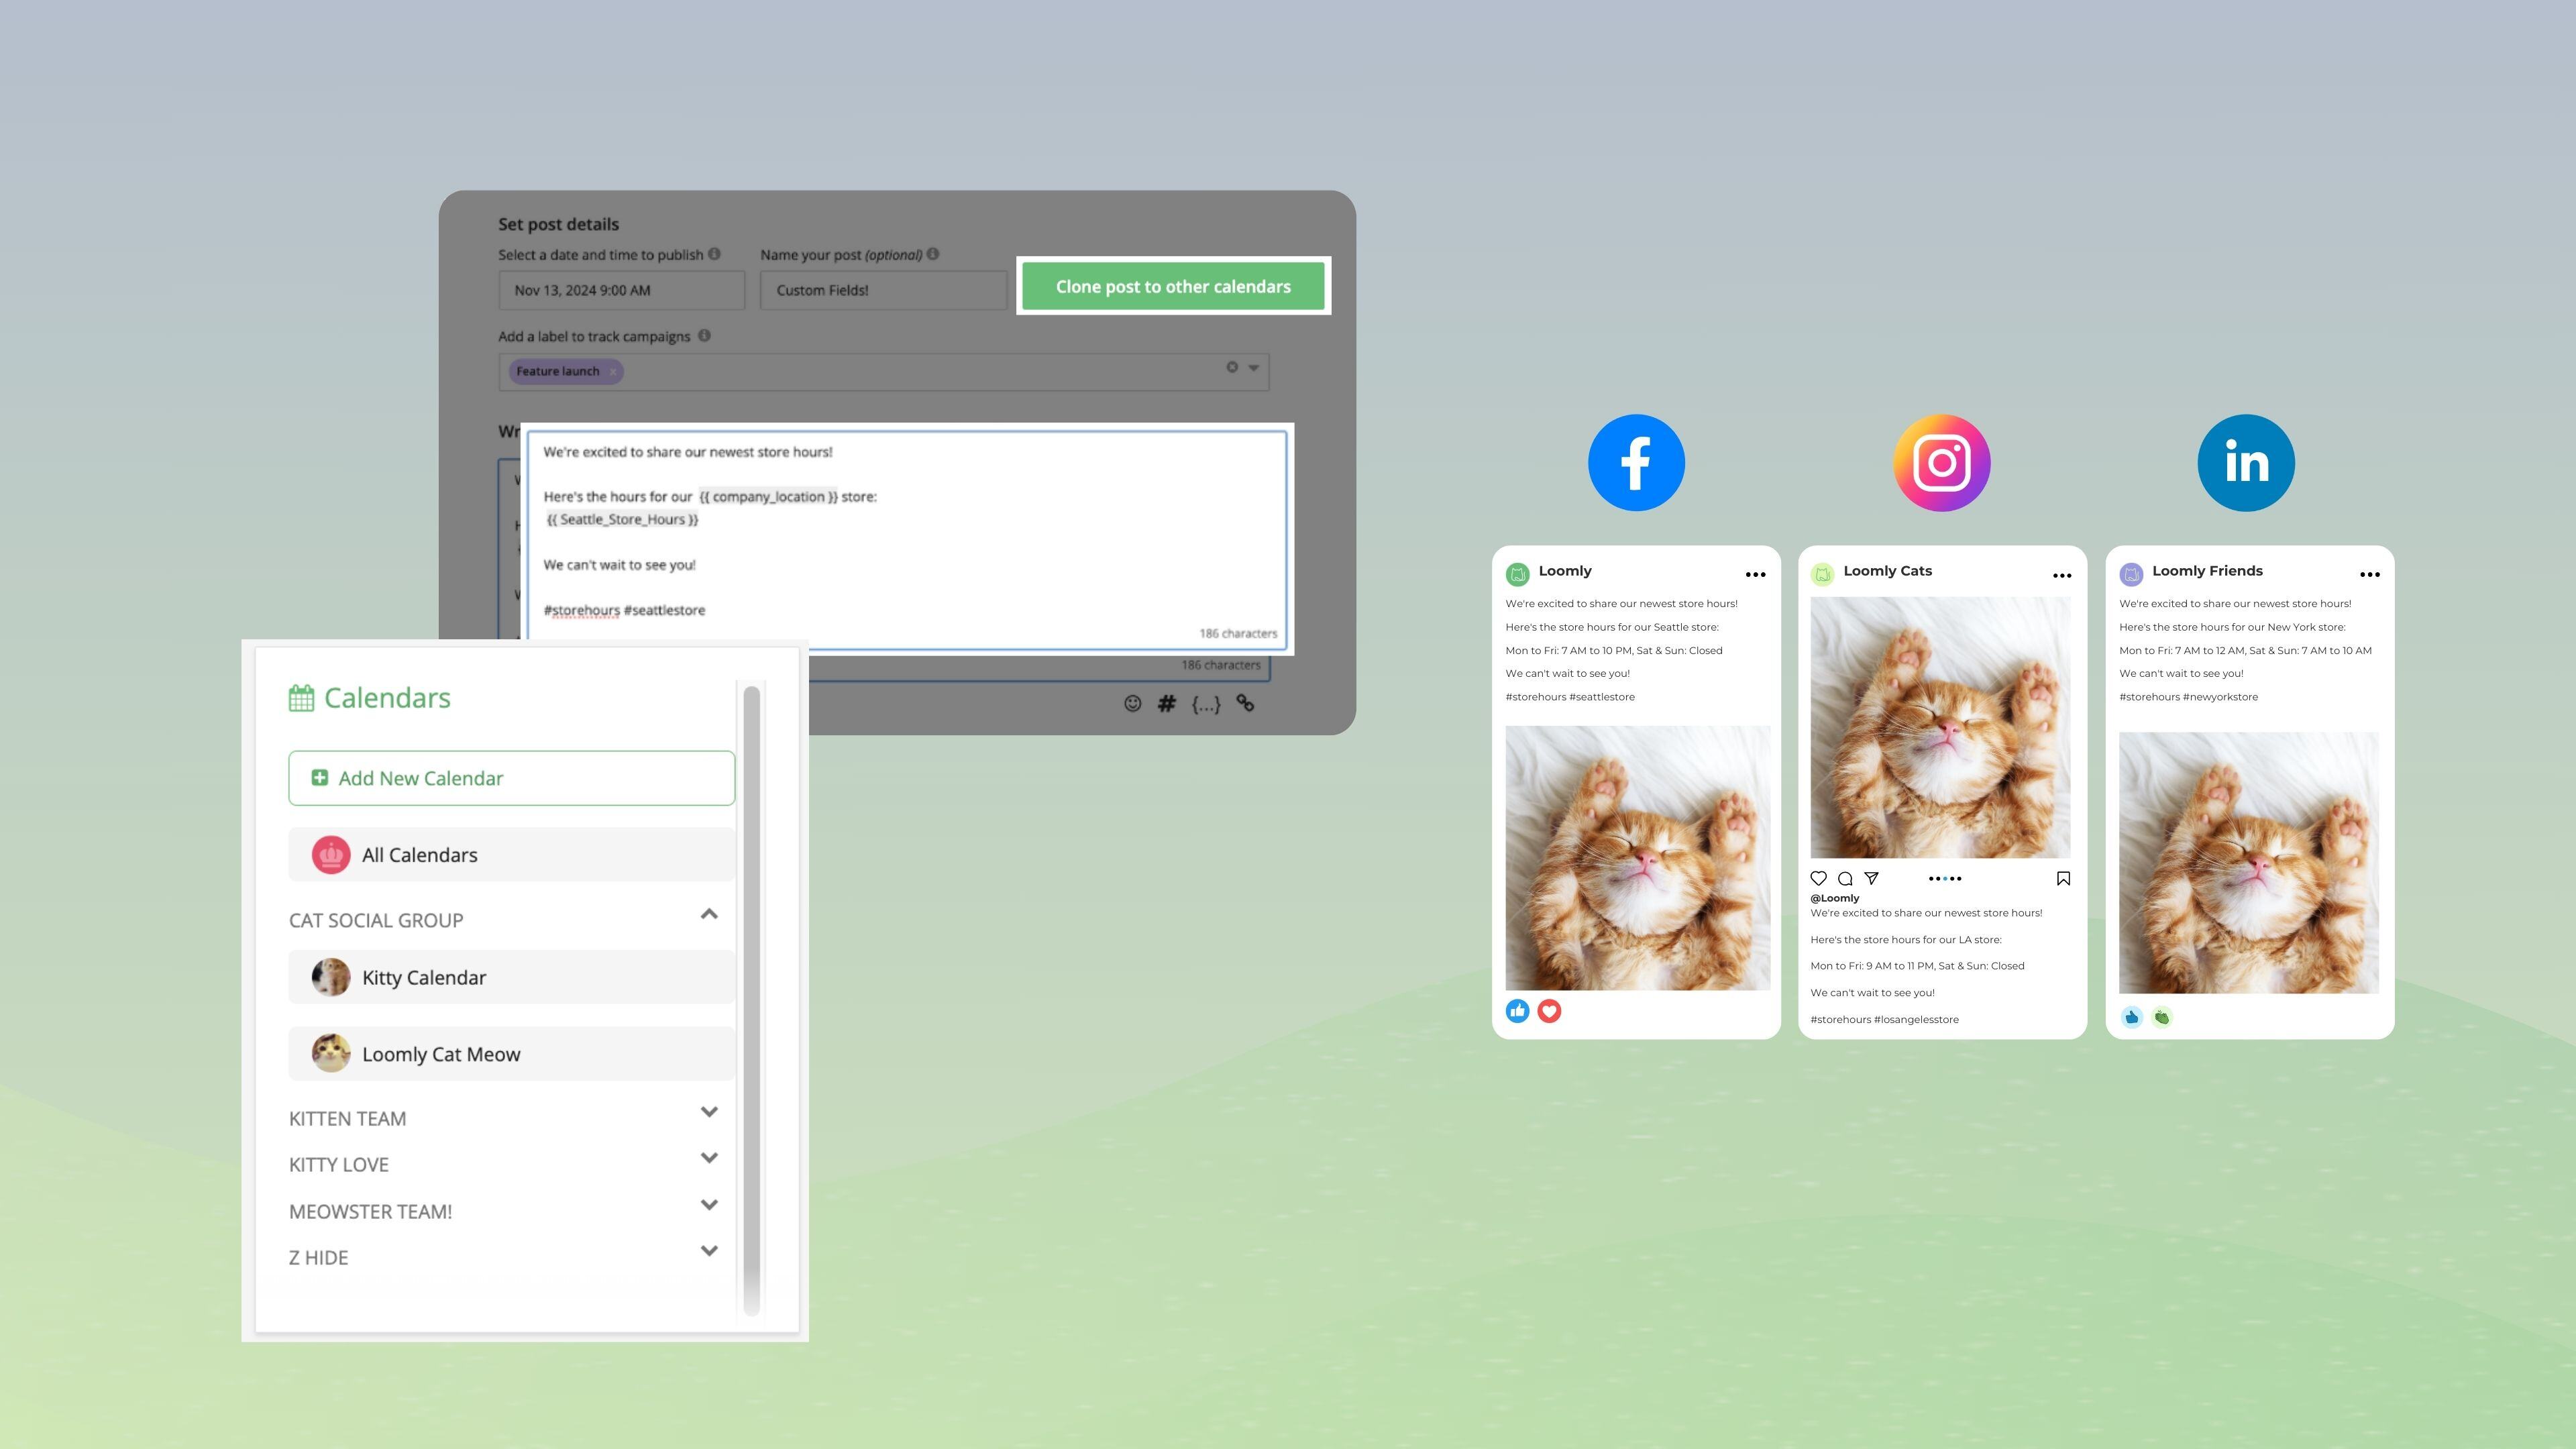This screenshot has height=1449, width=2576.
Task: Open Loomly Friends post options menu
Action: coord(2369,574)
